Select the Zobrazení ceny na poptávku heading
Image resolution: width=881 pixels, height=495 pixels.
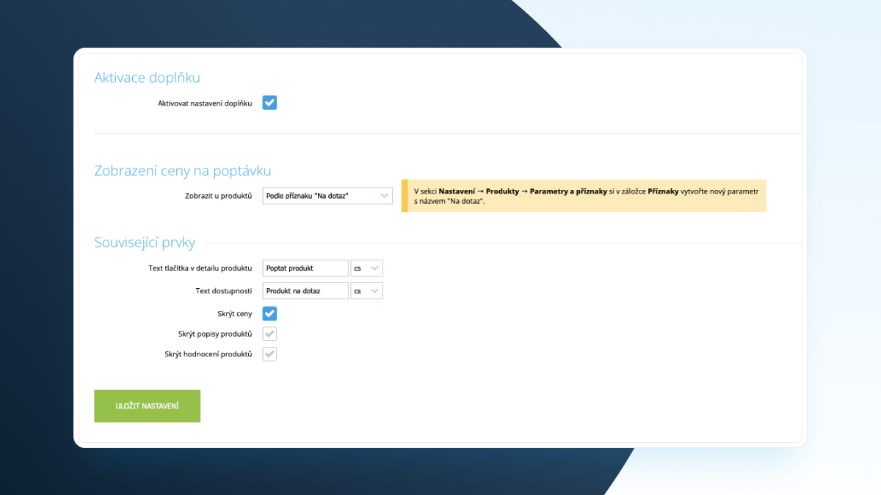[x=183, y=171]
